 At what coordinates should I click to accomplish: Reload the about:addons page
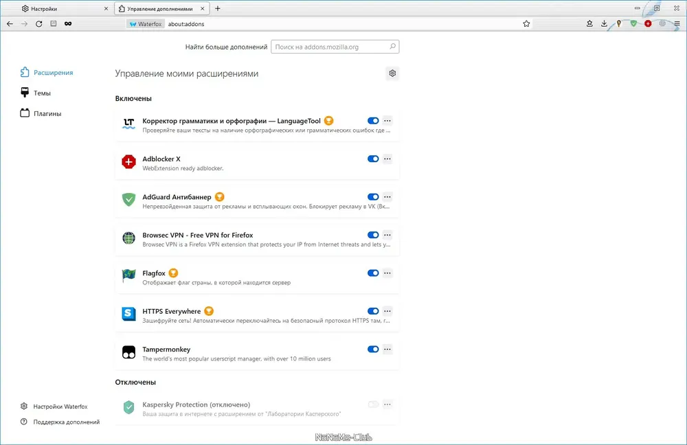click(x=39, y=23)
